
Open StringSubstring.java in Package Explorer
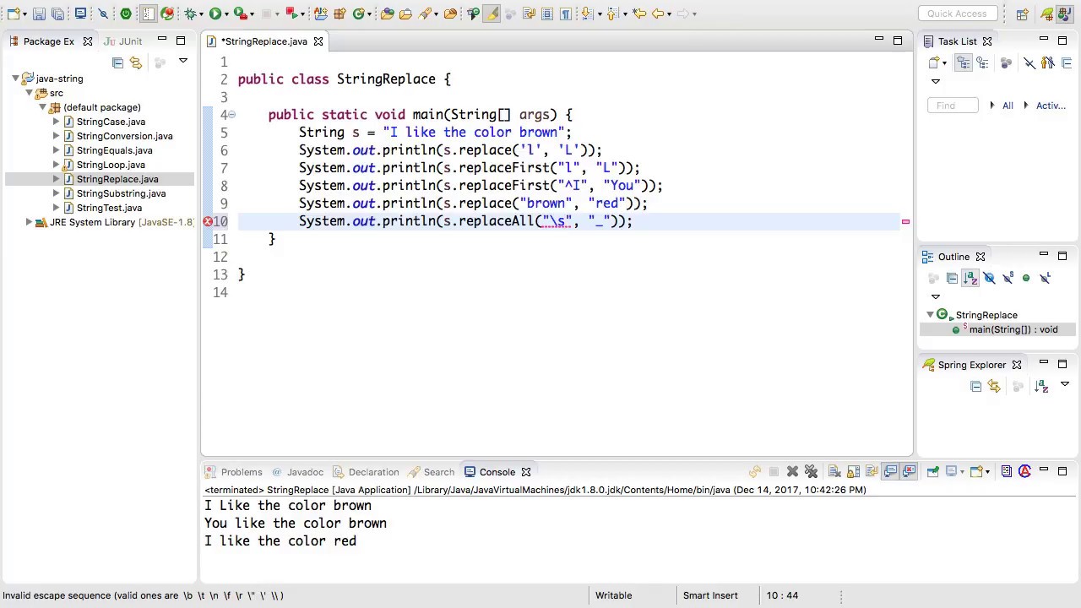121,193
